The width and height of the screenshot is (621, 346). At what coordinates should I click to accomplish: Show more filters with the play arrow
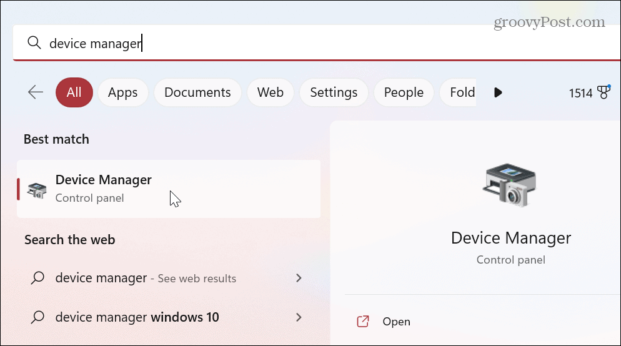point(498,92)
